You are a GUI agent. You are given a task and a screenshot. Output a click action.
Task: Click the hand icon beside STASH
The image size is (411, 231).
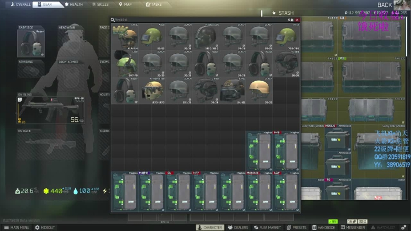(x=274, y=13)
